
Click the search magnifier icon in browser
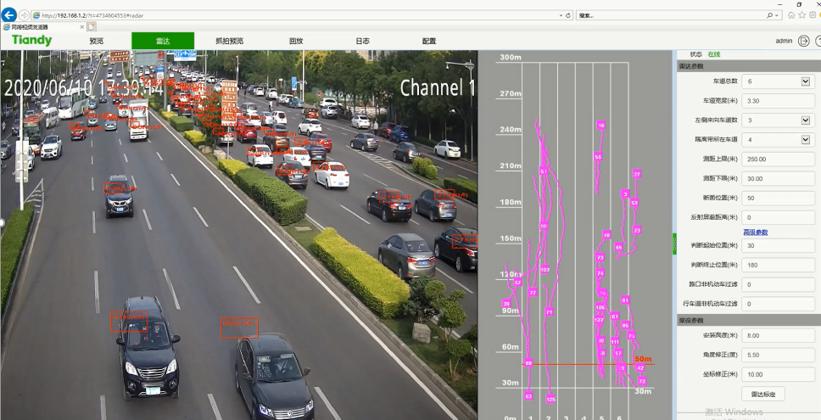(x=769, y=15)
